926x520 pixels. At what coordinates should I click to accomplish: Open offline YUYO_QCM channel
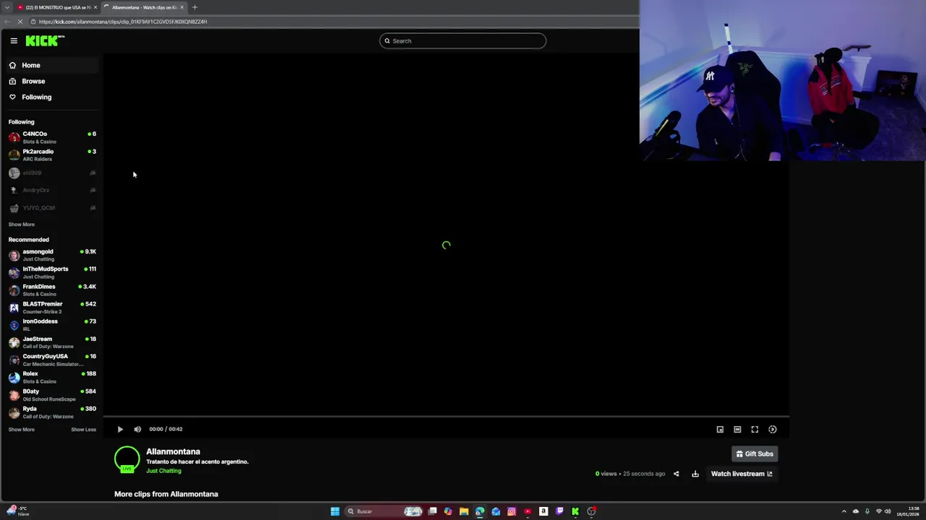pyautogui.click(x=51, y=208)
